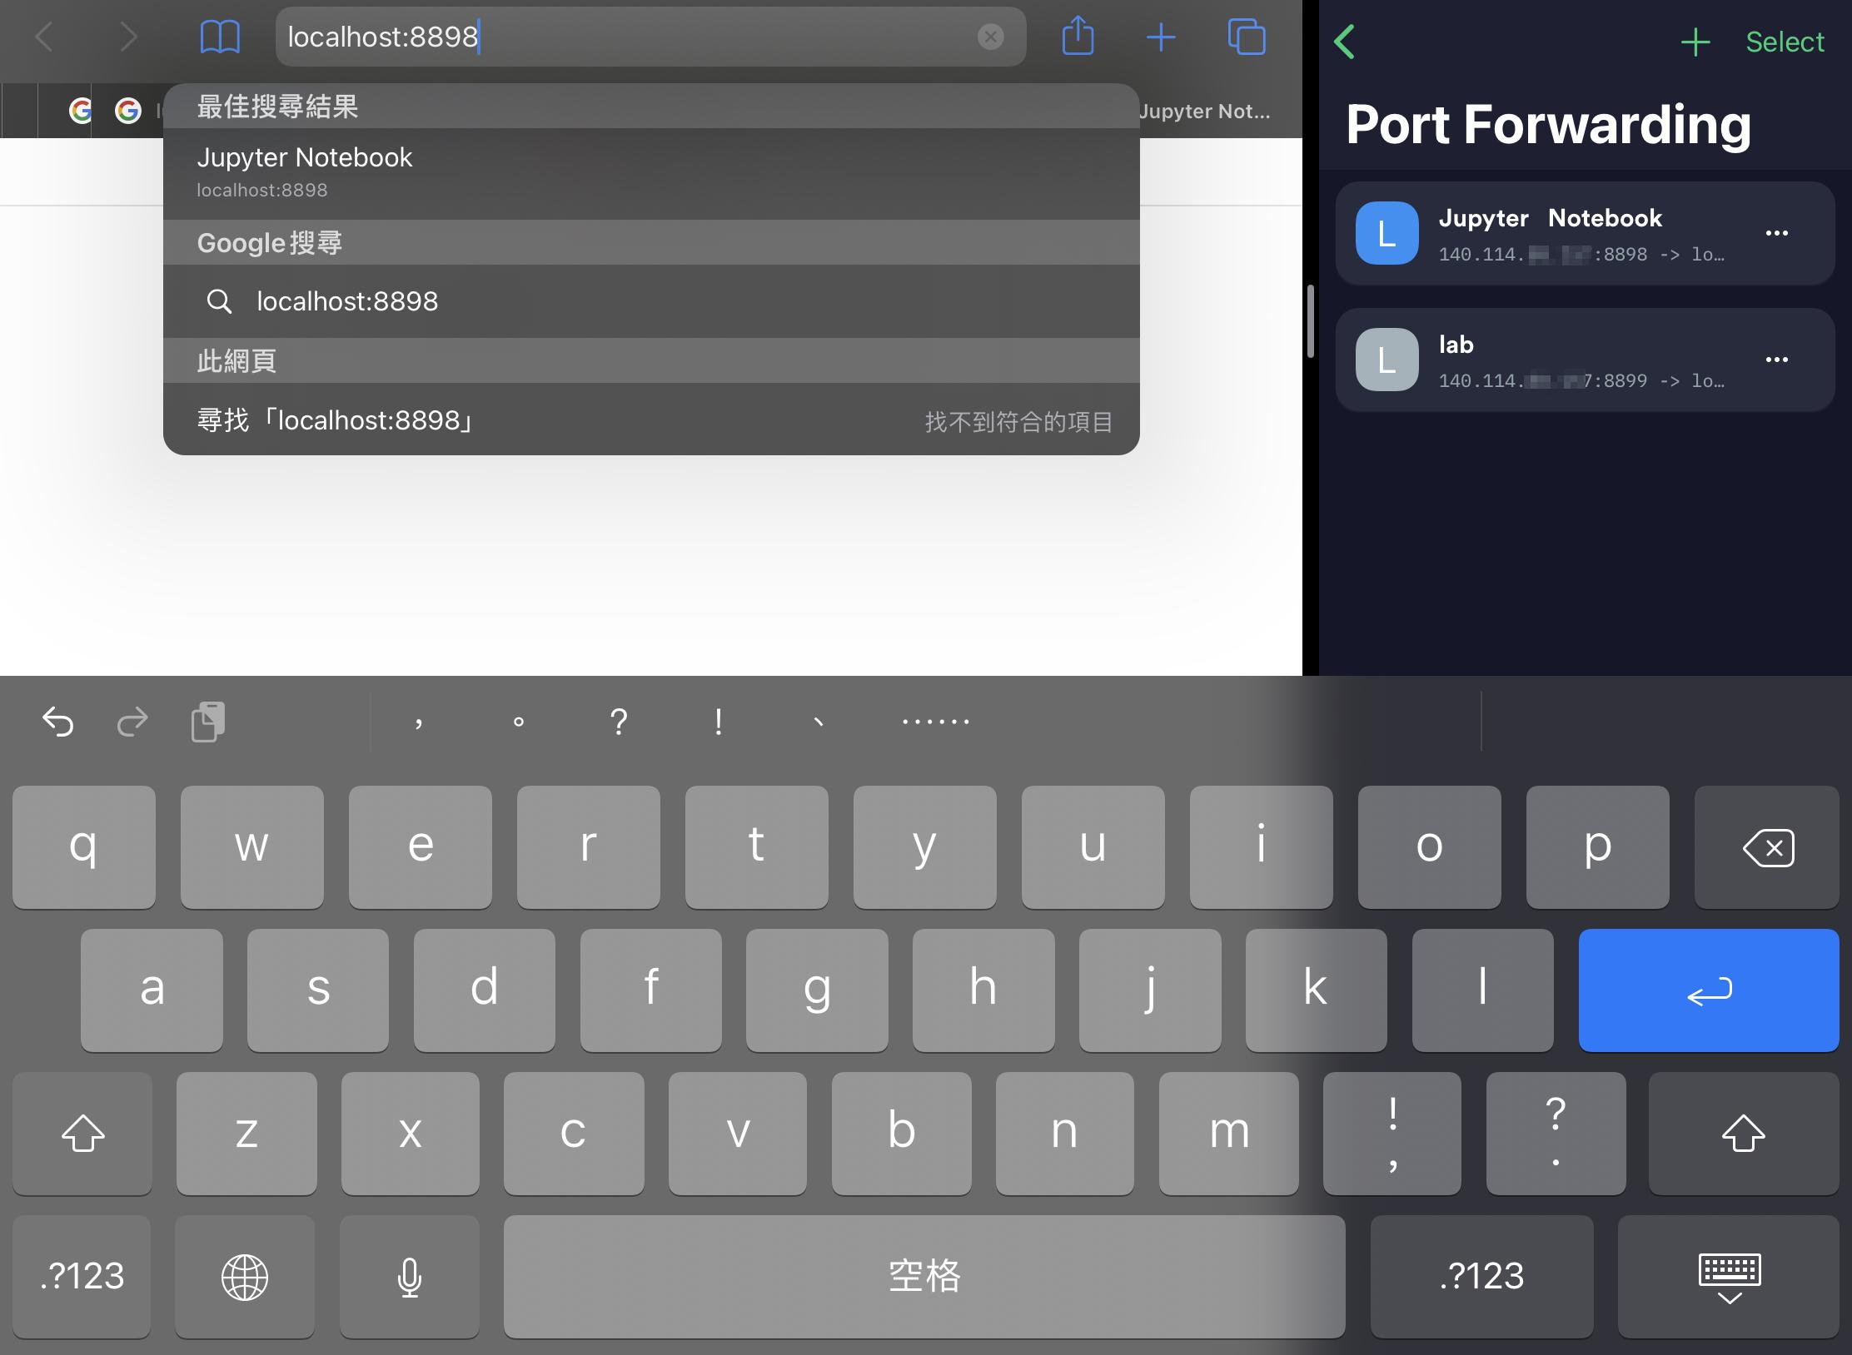Image resolution: width=1852 pixels, height=1355 pixels.
Task: Open more options for Jupyter Notebook forwarding
Action: 1776,233
